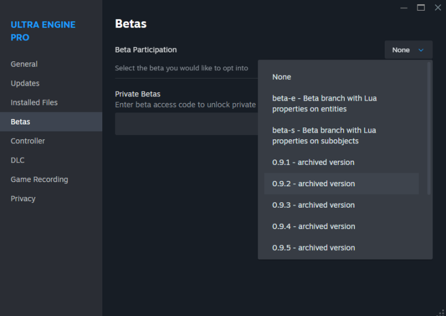The width and height of the screenshot is (446, 316).
Task: Open the Controller settings
Action: [28, 141]
